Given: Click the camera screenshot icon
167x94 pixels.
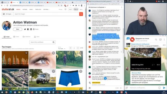Looking at the screenshot, I should click(163, 1).
